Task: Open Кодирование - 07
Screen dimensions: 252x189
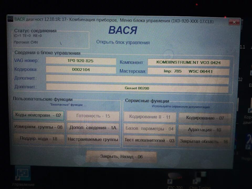Action: pyautogui.click(x=205, y=118)
